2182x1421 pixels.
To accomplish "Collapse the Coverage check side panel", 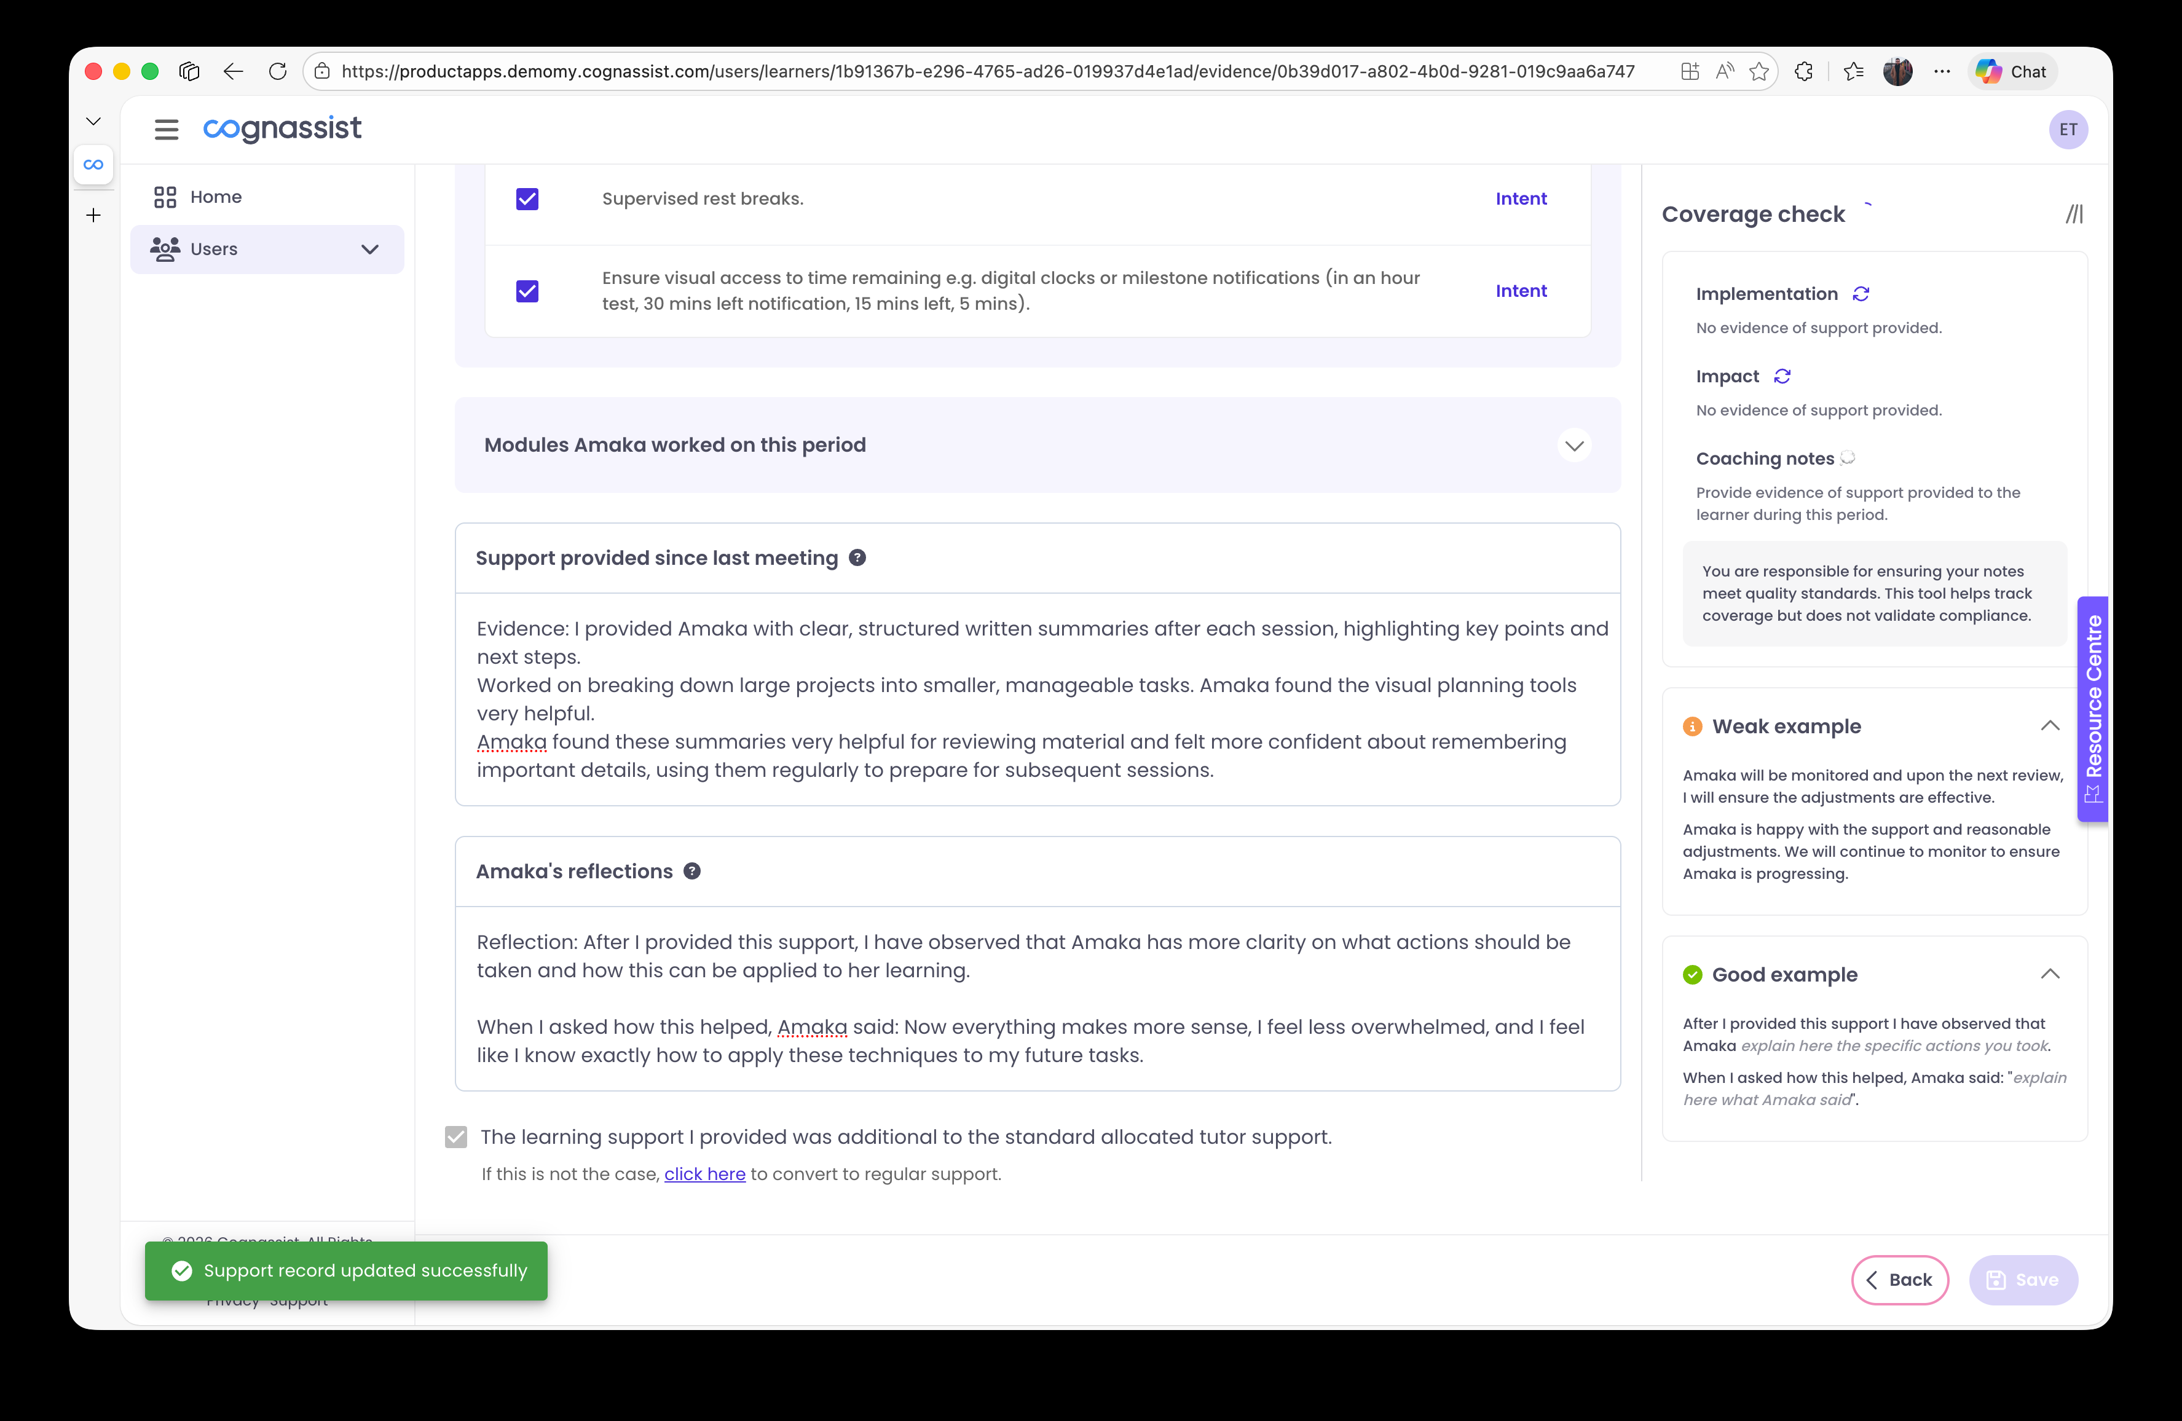I will coord(2074,214).
